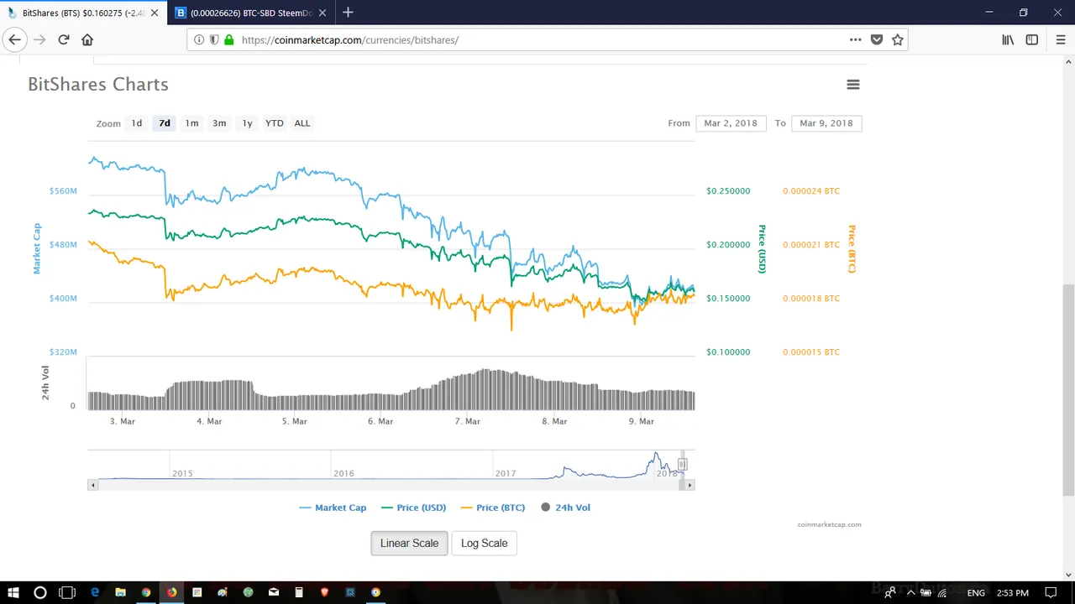
Task: Open Calculator from taskbar
Action: 299,592
